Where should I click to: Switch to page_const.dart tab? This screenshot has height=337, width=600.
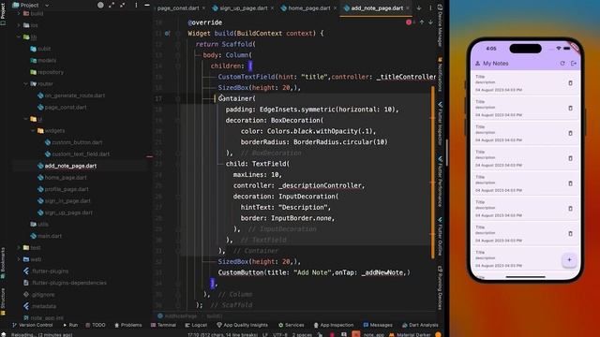click(178, 8)
